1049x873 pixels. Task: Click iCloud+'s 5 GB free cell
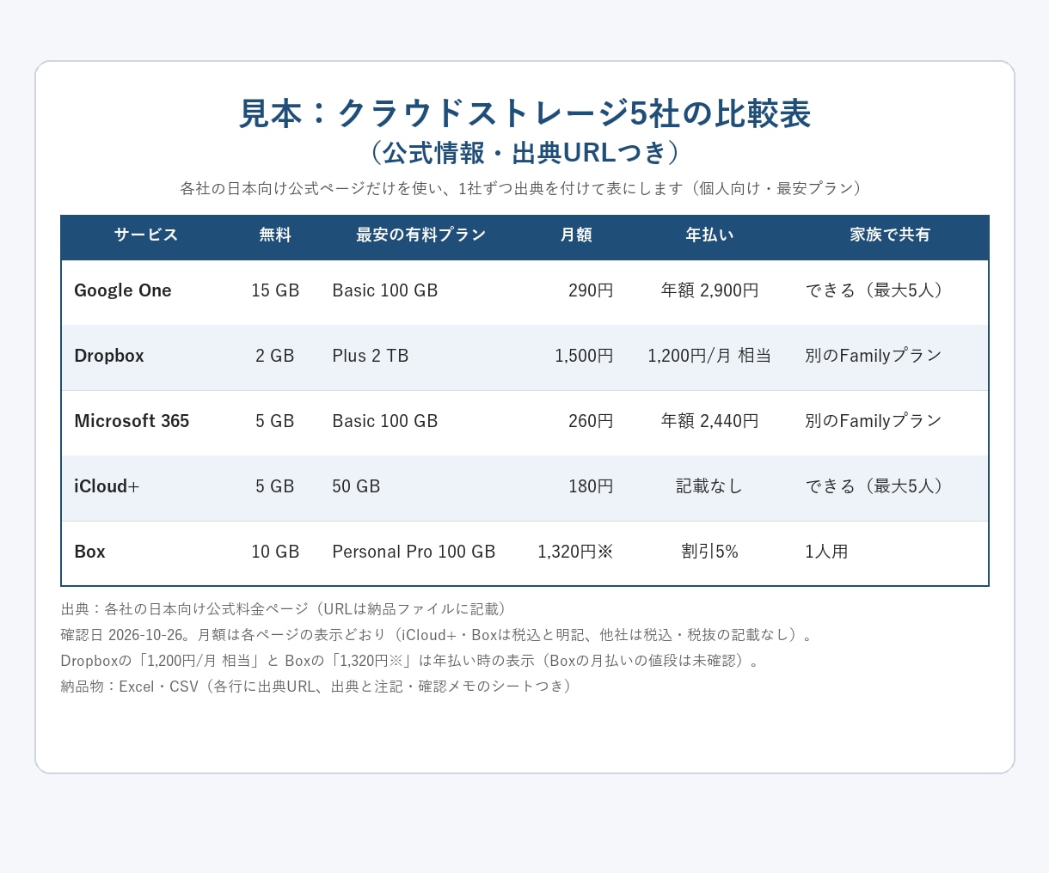[x=275, y=486]
